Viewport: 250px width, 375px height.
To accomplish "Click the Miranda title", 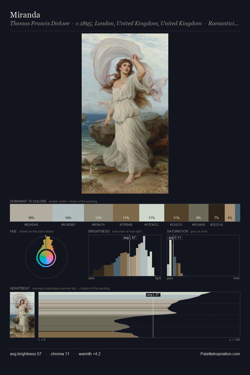I will (x=25, y=15).
